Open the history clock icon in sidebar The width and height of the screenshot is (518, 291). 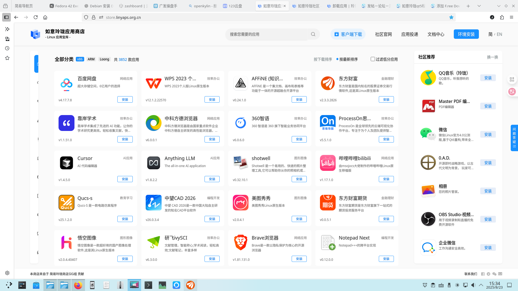pyautogui.click(x=7, y=48)
